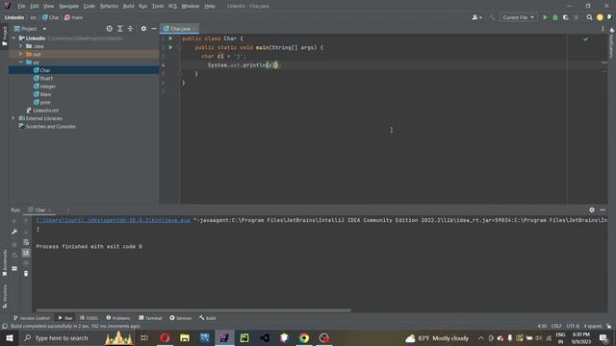Expand the .idea folder
This screenshot has height=346, width=616.
[21, 46]
